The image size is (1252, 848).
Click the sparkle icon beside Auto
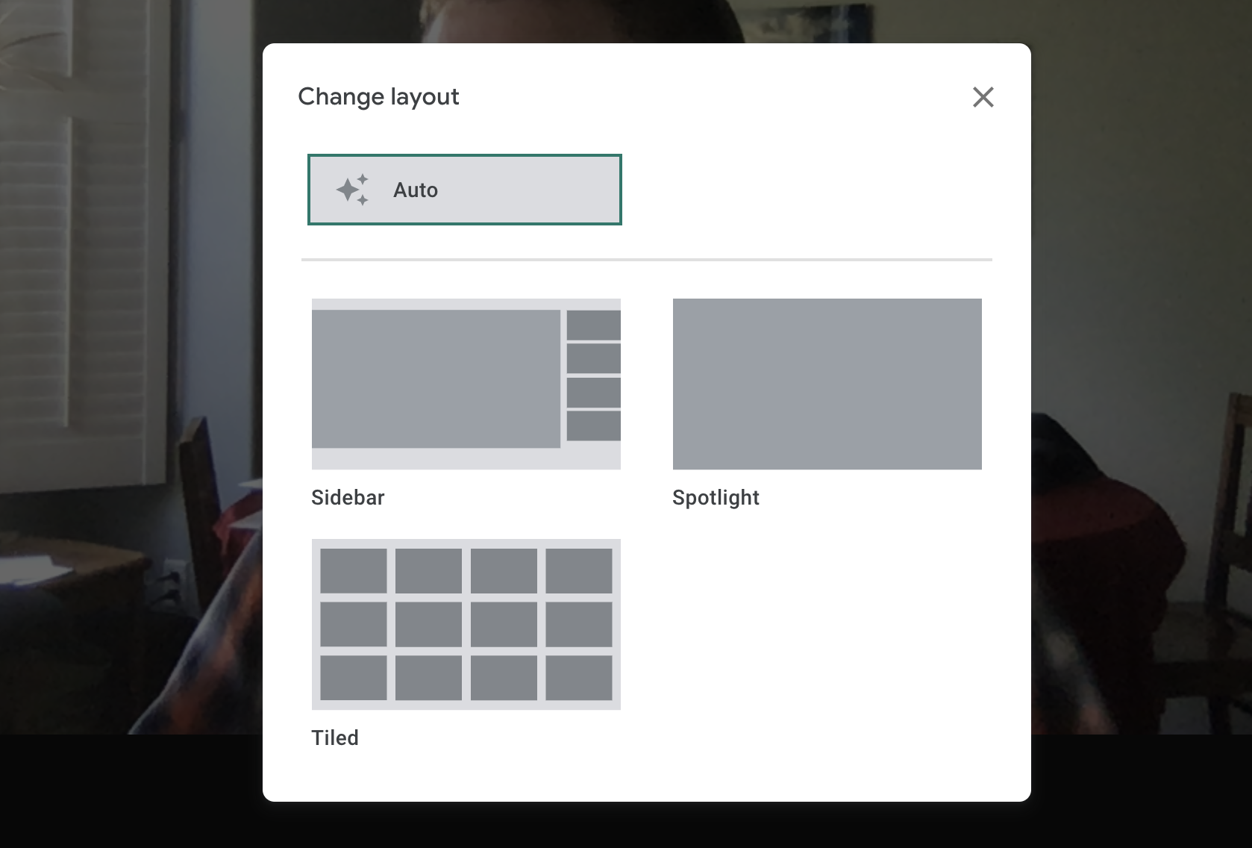coord(352,190)
